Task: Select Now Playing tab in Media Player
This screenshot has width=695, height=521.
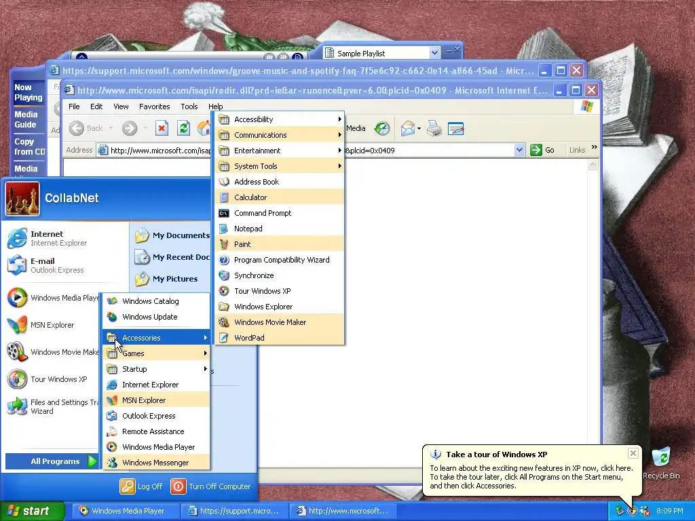Action: [x=29, y=92]
